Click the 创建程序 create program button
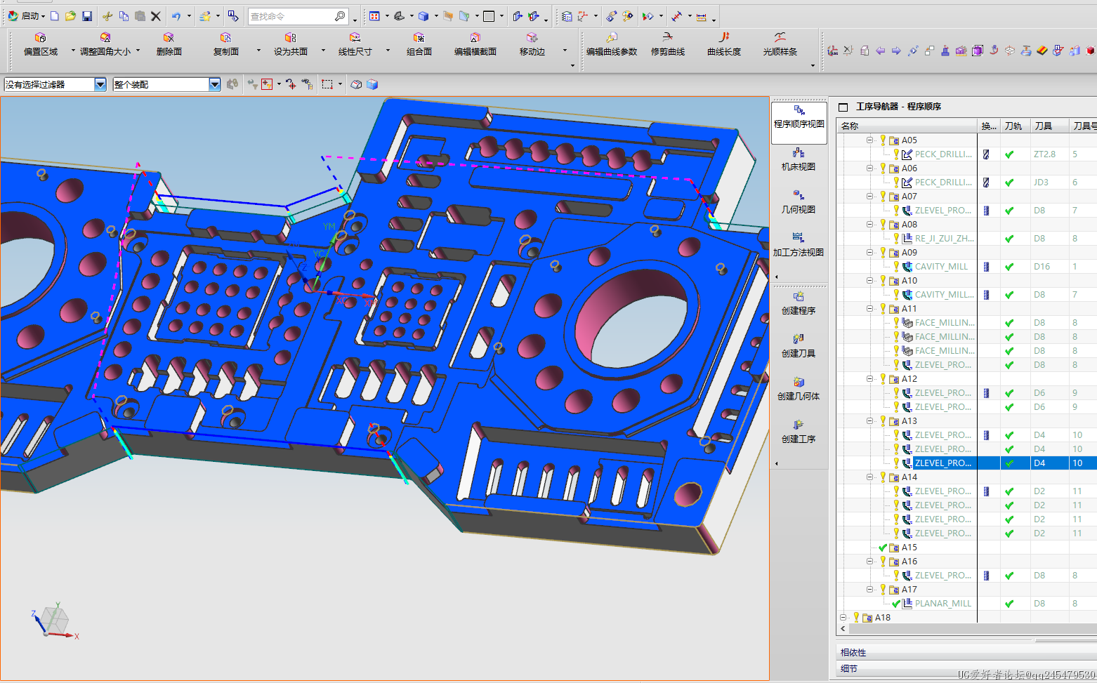The image size is (1097, 683). pos(799,303)
